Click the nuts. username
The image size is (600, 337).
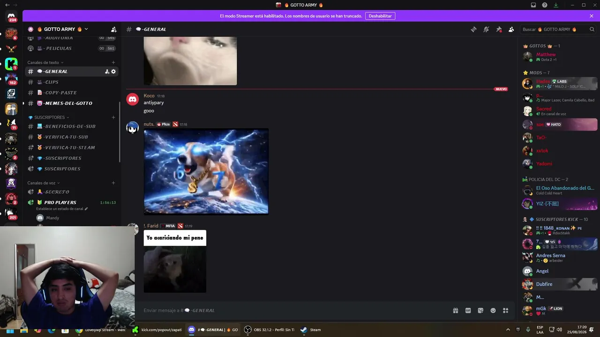[x=149, y=124]
